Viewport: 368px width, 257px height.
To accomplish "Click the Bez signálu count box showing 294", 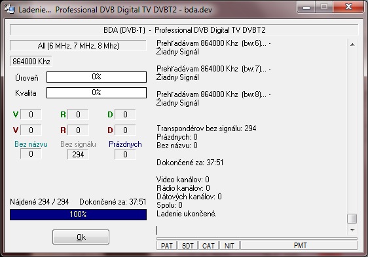I will [x=78, y=155].
